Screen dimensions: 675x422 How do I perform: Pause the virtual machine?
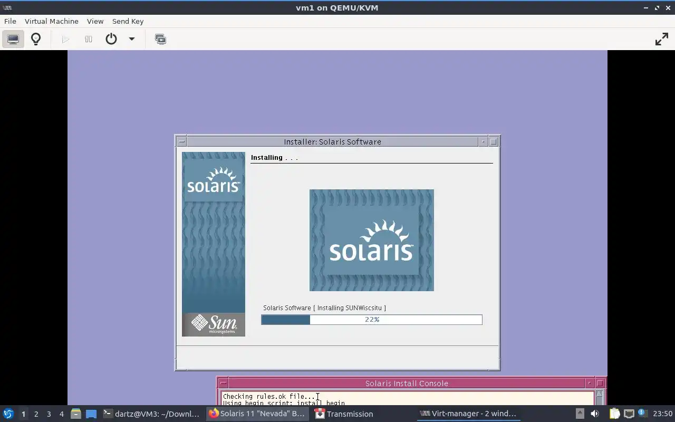tap(89, 39)
